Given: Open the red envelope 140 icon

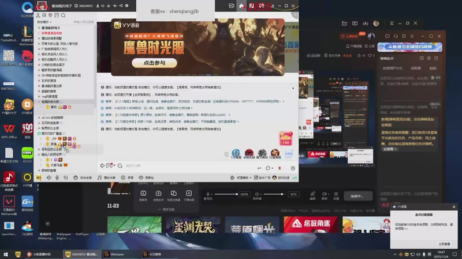Looking at the screenshot, I should [x=286, y=139].
